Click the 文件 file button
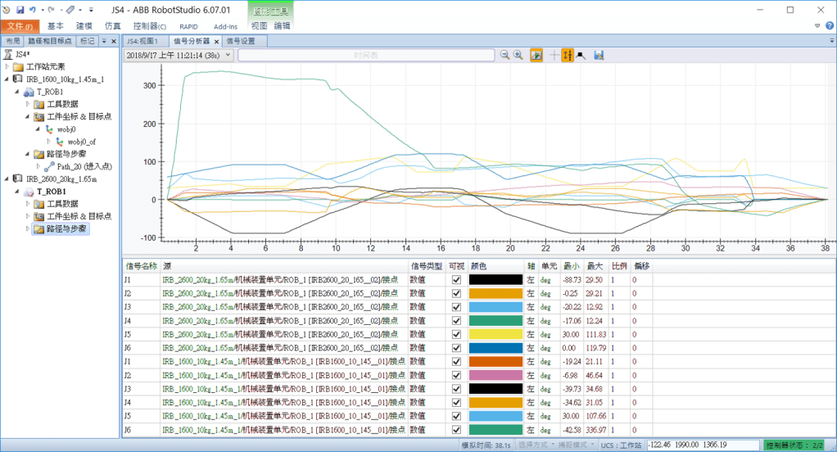837x452 pixels. [x=19, y=26]
